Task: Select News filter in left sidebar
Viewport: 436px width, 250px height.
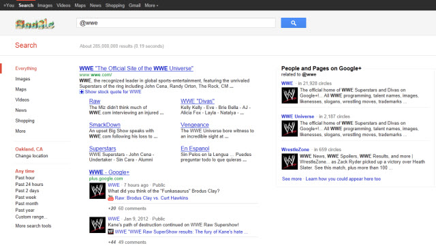Action: pyautogui.click(x=21, y=110)
